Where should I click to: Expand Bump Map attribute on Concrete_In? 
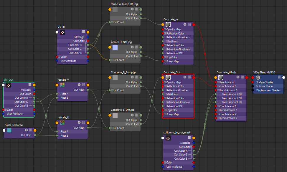tap(165, 61)
